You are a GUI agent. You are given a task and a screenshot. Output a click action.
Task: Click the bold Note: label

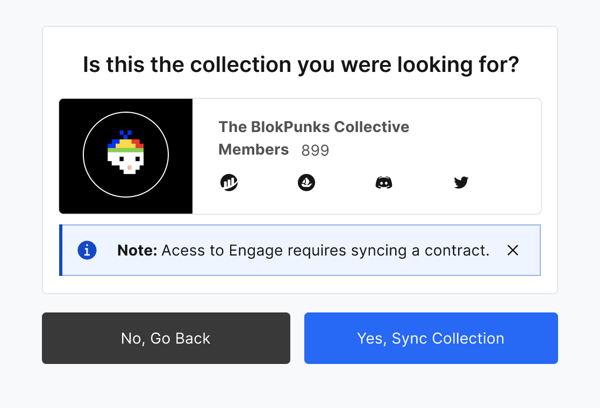point(137,250)
